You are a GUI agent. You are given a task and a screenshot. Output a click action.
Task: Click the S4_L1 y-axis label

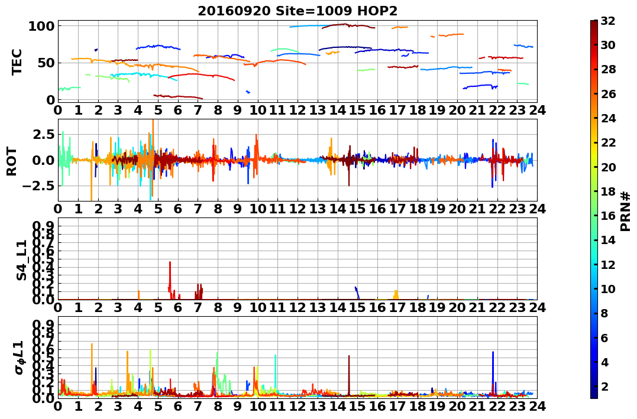coord(21,260)
